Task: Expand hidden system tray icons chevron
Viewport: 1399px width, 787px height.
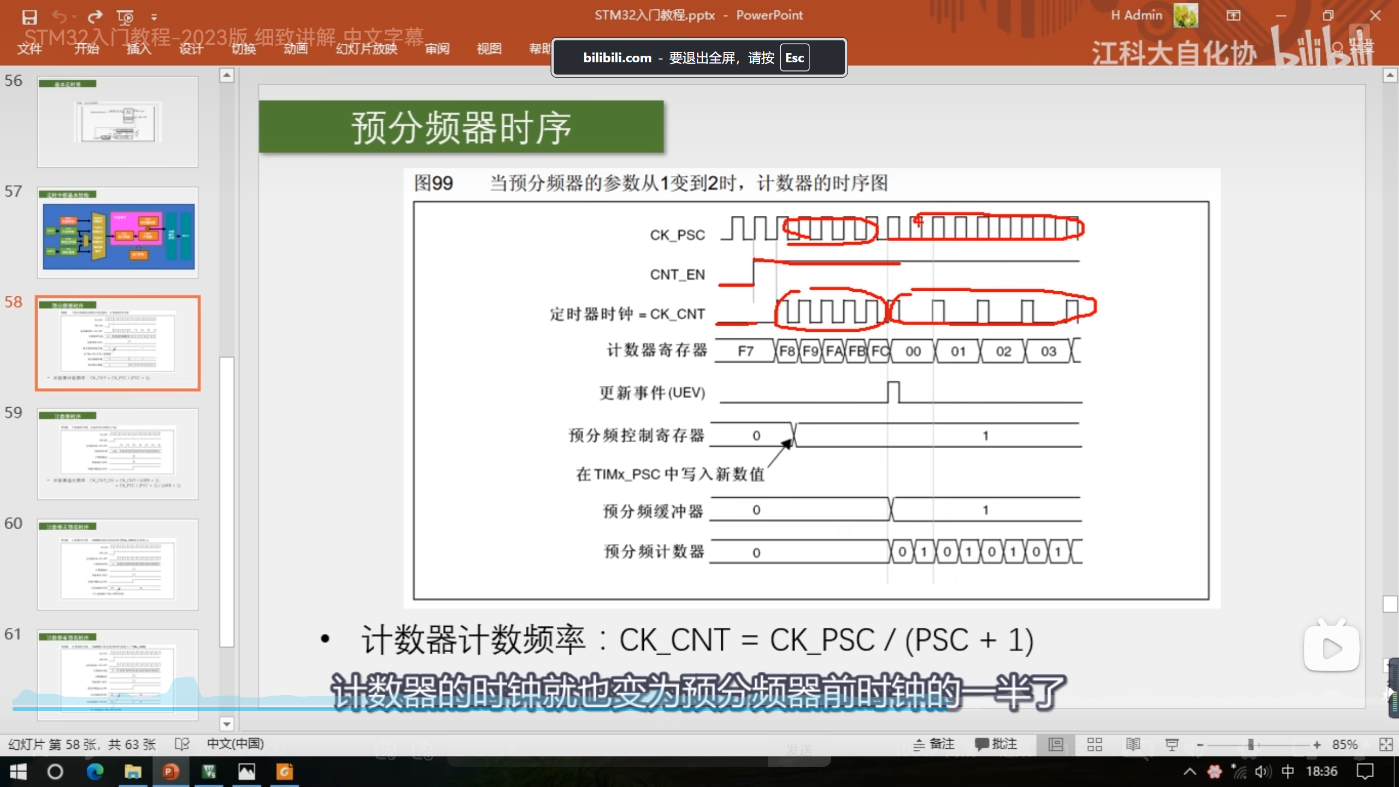Action: (x=1190, y=772)
